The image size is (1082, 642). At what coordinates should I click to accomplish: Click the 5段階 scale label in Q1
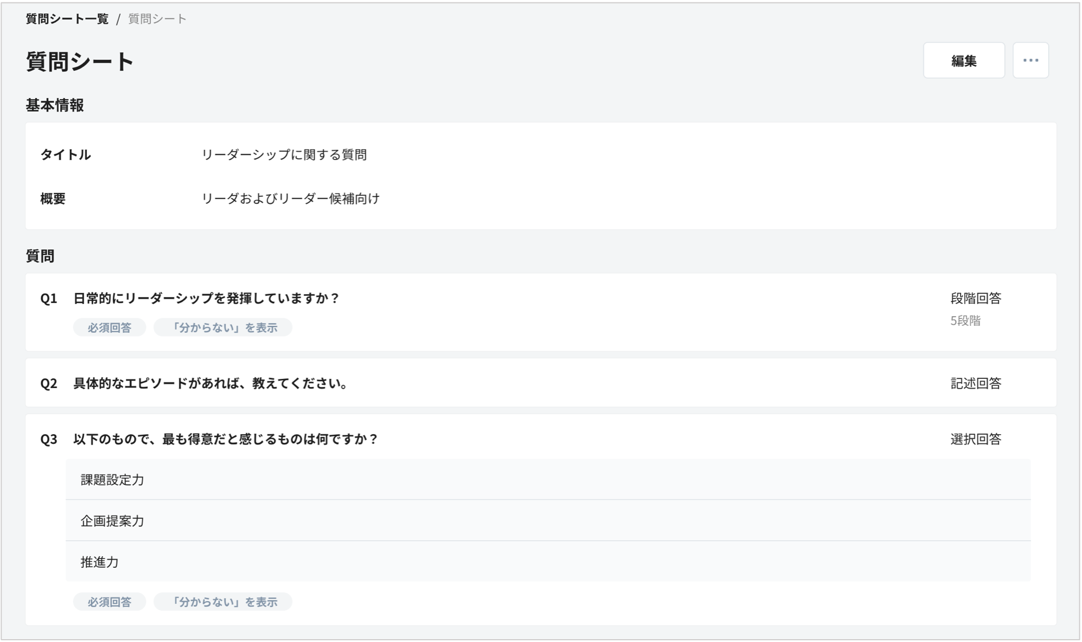point(965,321)
